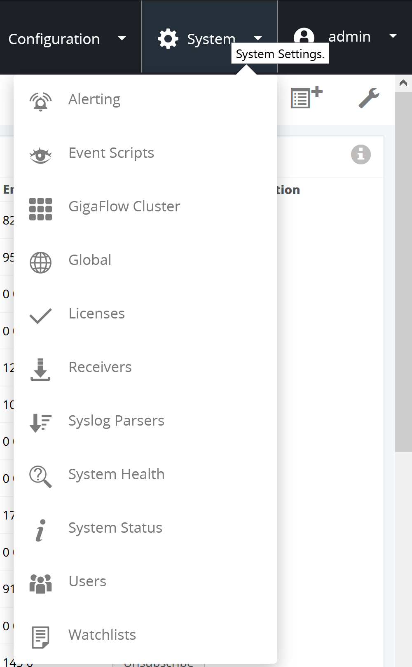Image resolution: width=412 pixels, height=667 pixels.
Task: Click the Syslog Parsers sort icon
Action: (40, 423)
